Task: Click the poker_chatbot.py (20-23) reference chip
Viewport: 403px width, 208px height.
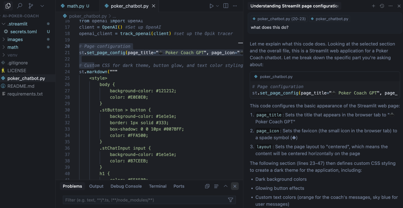Action: coord(279,19)
